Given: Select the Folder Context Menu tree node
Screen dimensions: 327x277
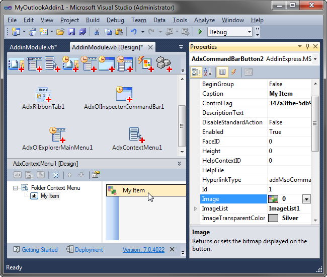Looking at the screenshot, I should 55,188.
